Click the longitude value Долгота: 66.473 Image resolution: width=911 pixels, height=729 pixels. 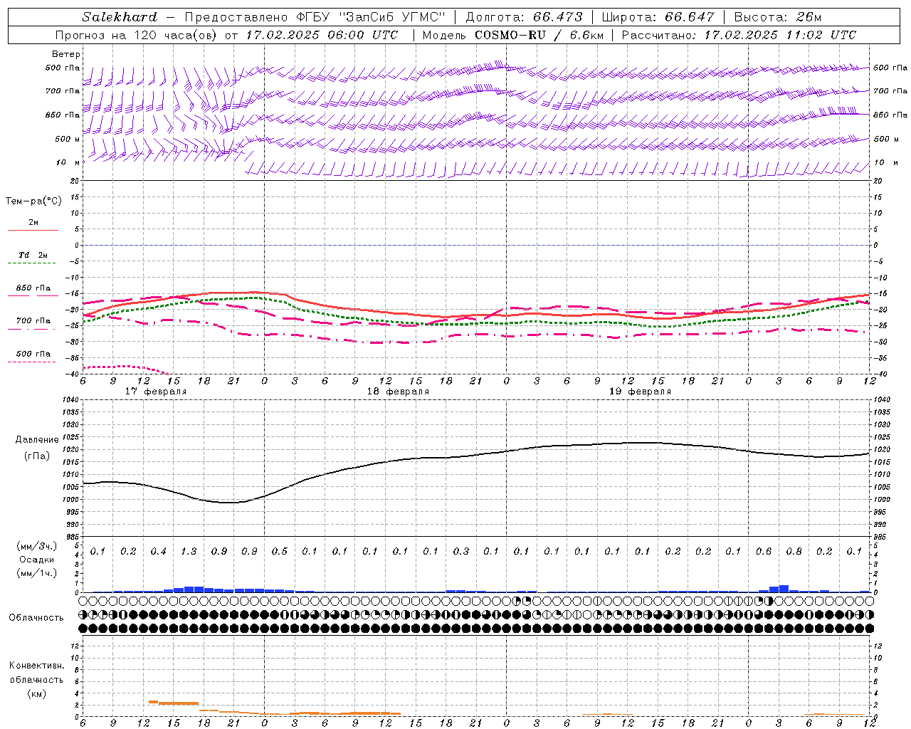[x=524, y=17]
